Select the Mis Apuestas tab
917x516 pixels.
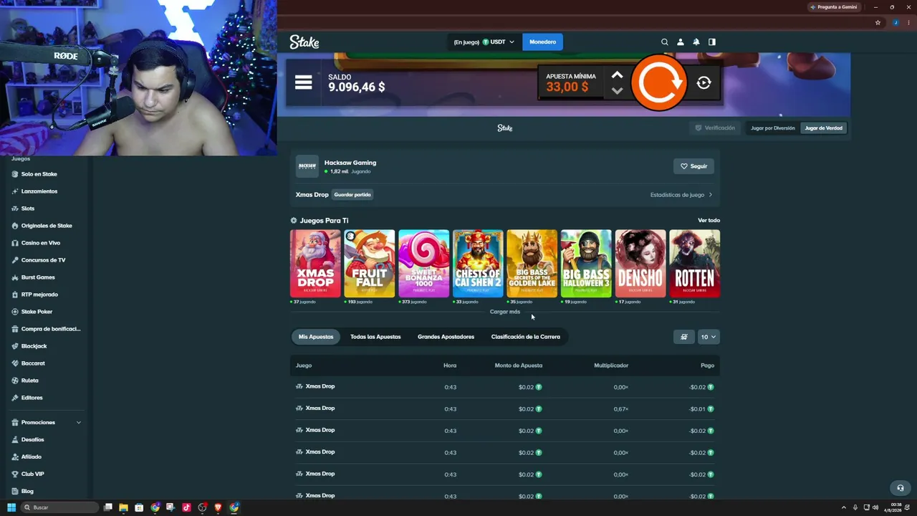[316, 337]
